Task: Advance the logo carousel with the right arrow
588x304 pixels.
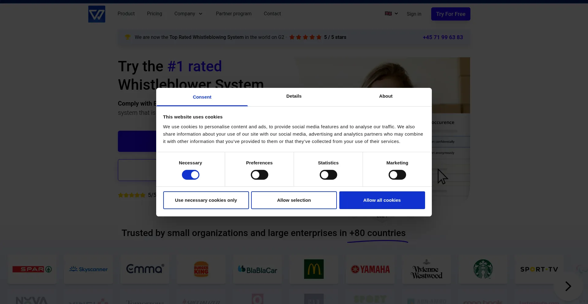Action: tap(568, 286)
